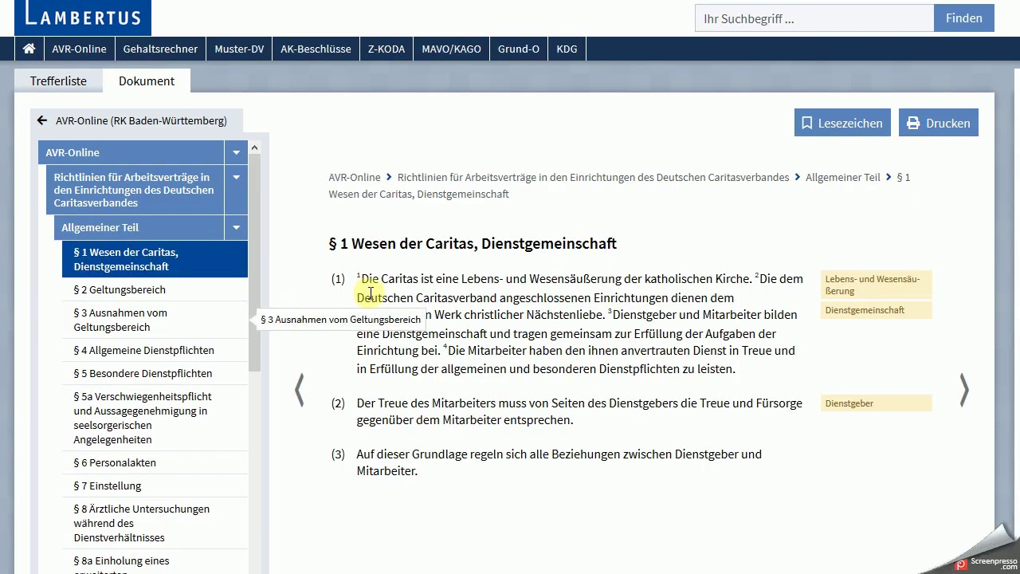Go to previous section with left chevron
This screenshot has width=1020, height=574.
(300, 390)
